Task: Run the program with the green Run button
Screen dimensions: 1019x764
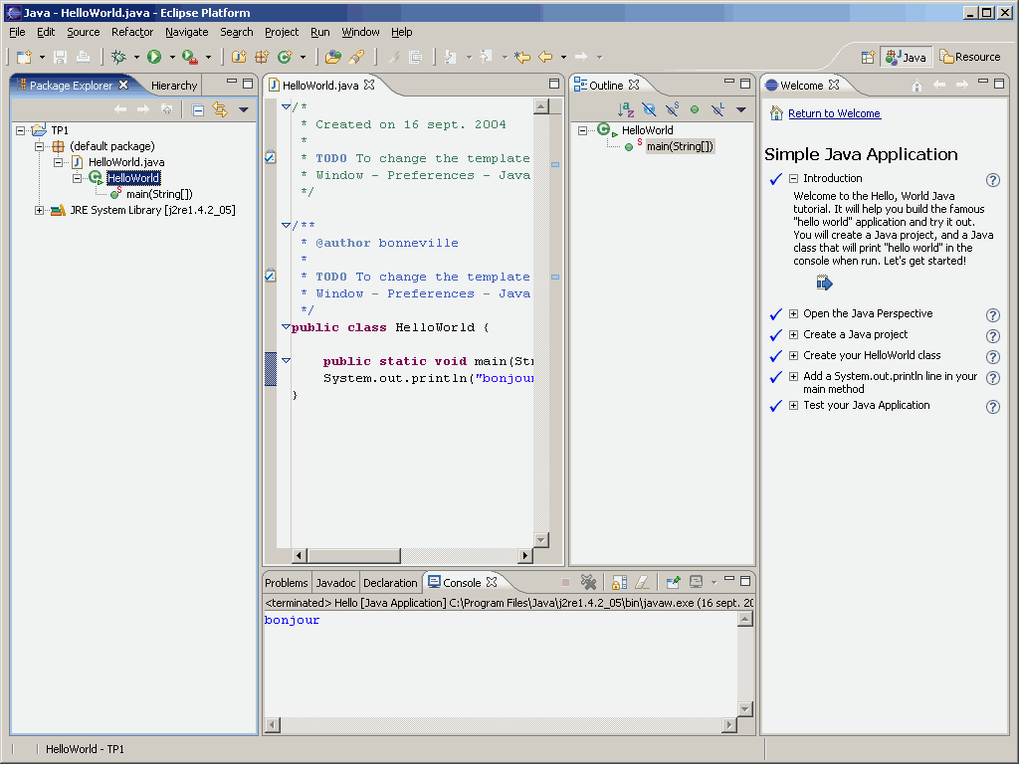Action: (x=154, y=57)
